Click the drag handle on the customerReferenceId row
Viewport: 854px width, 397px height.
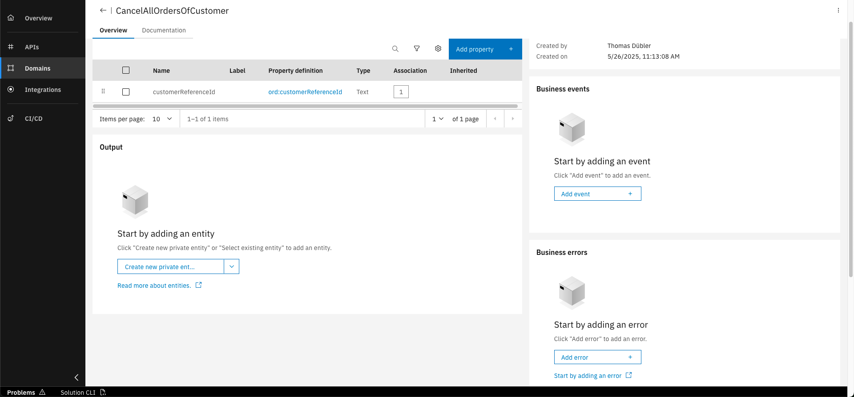point(103,91)
